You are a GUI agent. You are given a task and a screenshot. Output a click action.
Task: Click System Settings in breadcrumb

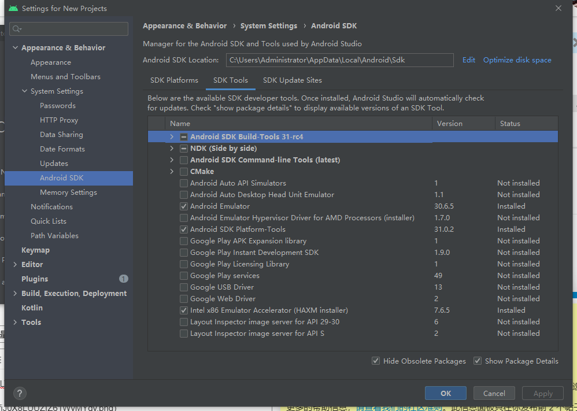click(269, 26)
